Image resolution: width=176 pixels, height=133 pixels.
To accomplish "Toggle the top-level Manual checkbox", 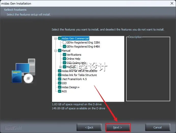I will tap(60, 51).
